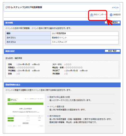Click the arrow bullet beside 面接予約申込画面の変更

[48, 97]
